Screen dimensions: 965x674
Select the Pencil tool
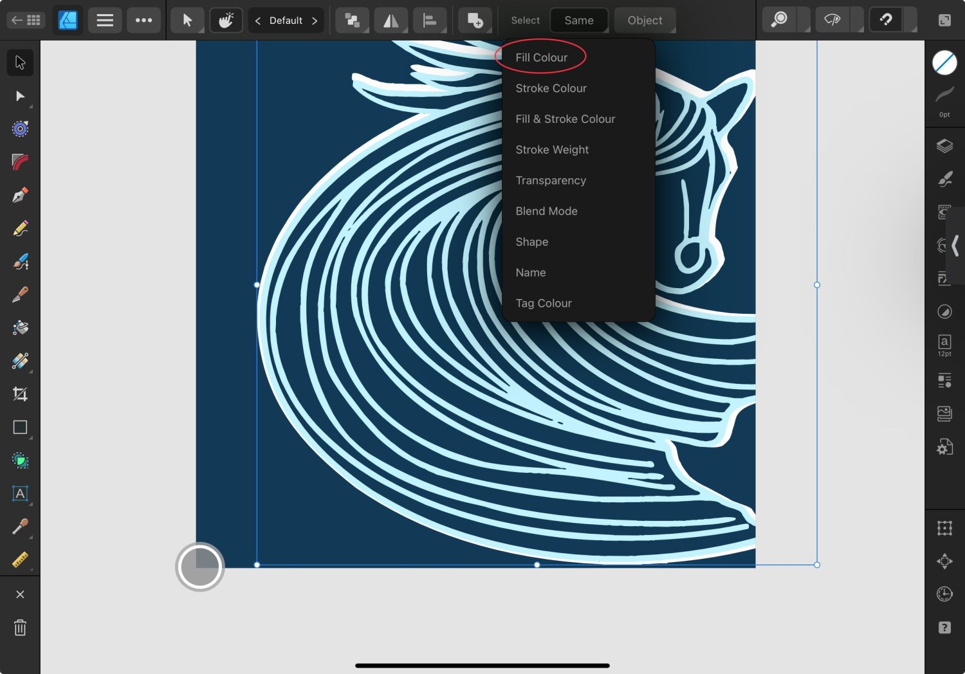pos(20,228)
